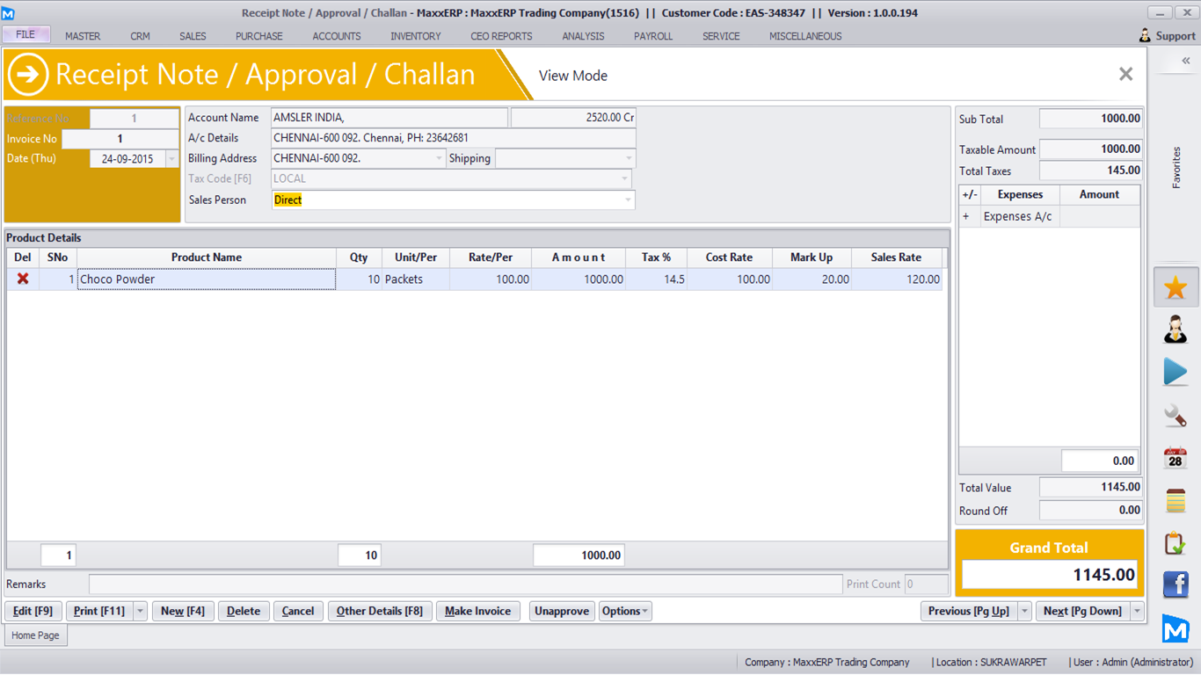Expand the Sales Person dropdown

tap(628, 200)
